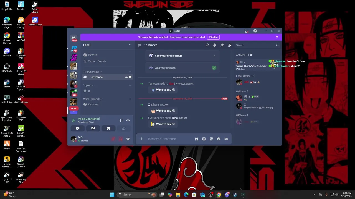The width and height of the screenshot is (355, 199).
Task: Open the sticker picker
Action: [211, 139]
